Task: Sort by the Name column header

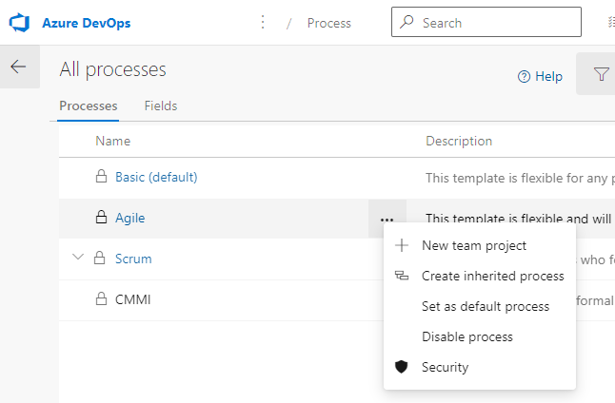Action: pyautogui.click(x=113, y=141)
